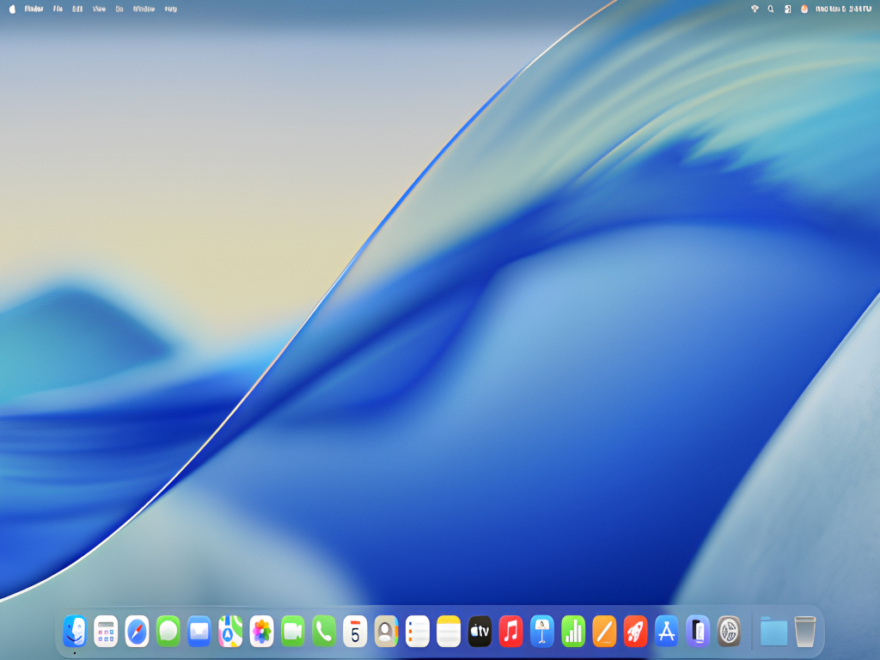Click the date and time clock
Image resolution: width=880 pixels, height=660 pixels.
pyautogui.click(x=843, y=9)
